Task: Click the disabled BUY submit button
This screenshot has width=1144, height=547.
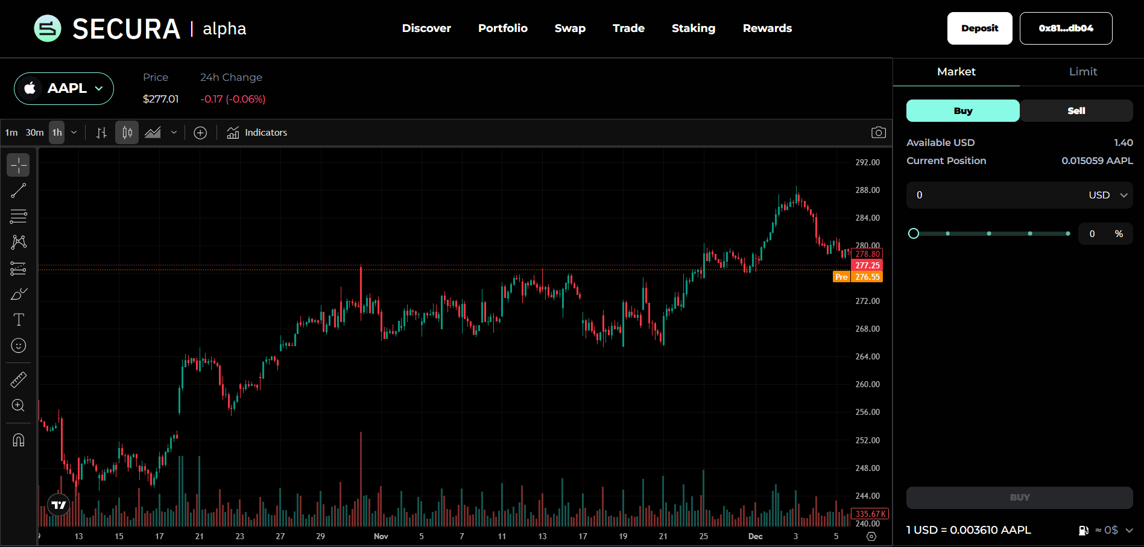Action: pyautogui.click(x=1019, y=498)
